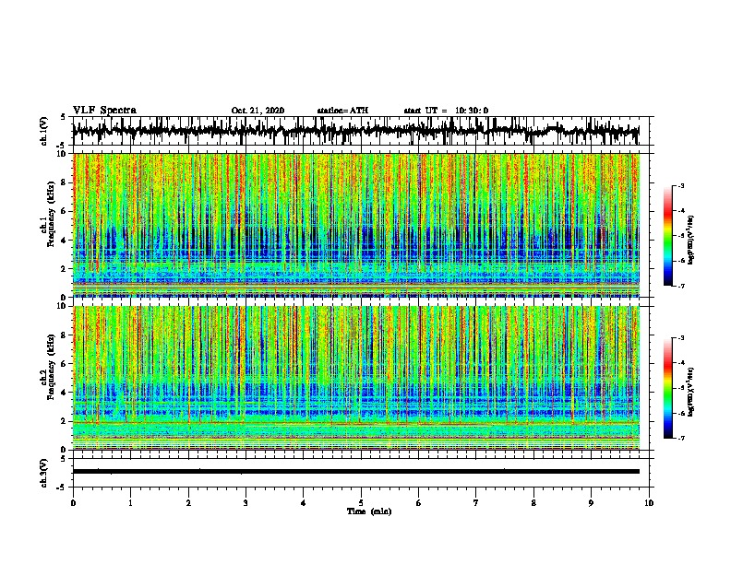The height and width of the screenshot is (564, 731).
Task: Click the ch.1 voltage waveform trace
Action: (x=355, y=131)
